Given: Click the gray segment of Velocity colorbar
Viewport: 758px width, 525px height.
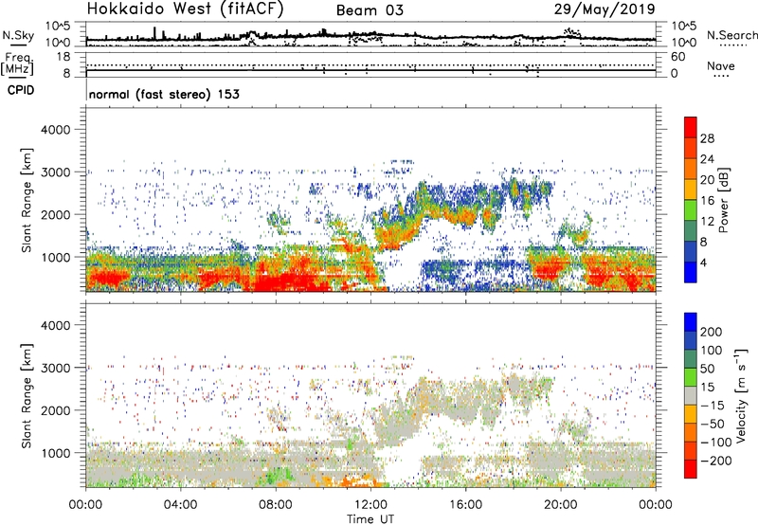Looking at the screenshot, I should pyautogui.click(x=691, y=395).
